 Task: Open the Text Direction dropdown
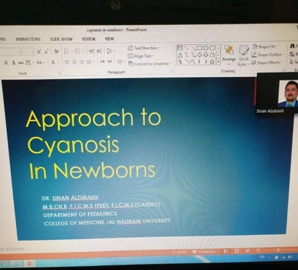144,48
